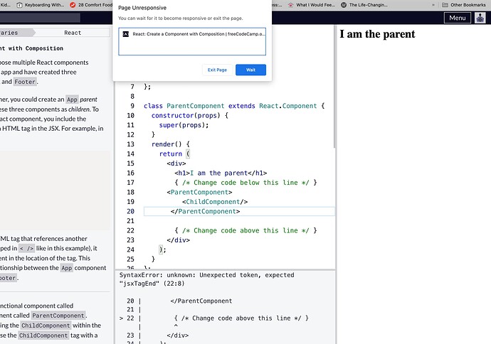Click freeCodeCamp favicon in unresponsive list
This screenshot has height=344, width=491.
(125, 34)
